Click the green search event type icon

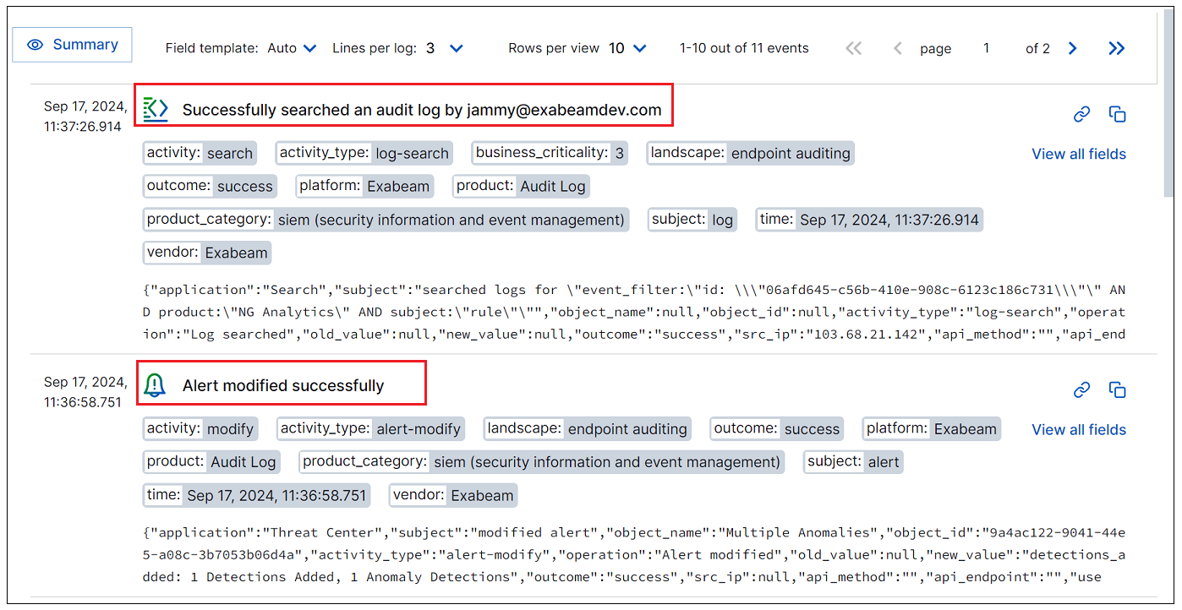pyautogui.click(x=156, y=109)
